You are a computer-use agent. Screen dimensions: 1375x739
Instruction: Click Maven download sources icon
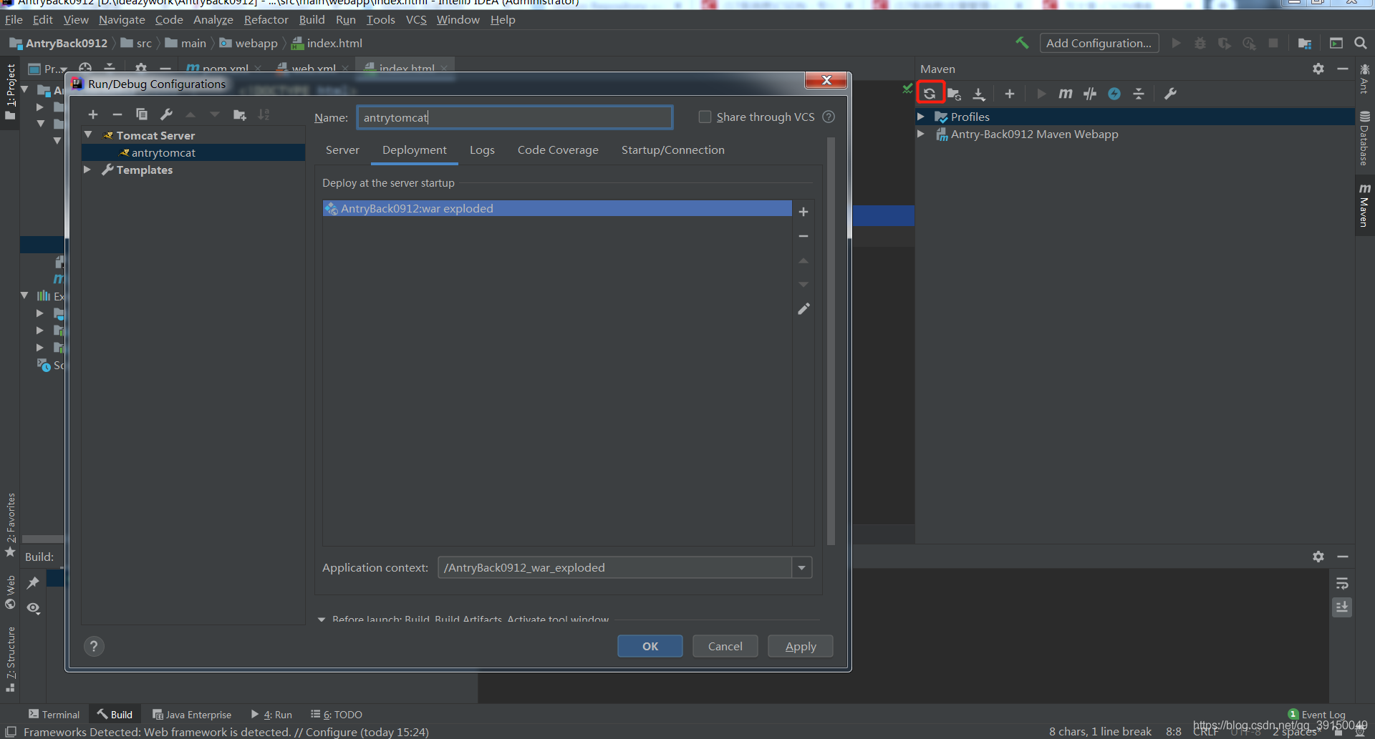[x=979, y=94]
